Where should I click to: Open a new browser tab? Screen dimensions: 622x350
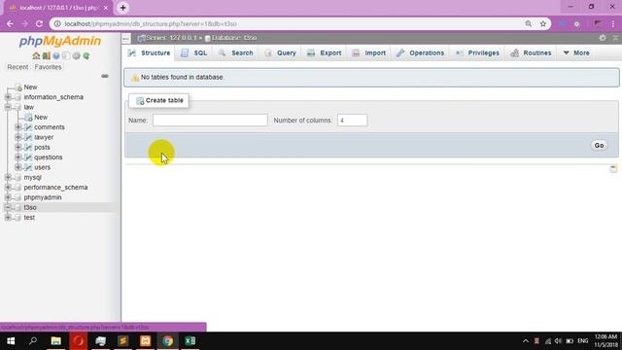(123, 8)
